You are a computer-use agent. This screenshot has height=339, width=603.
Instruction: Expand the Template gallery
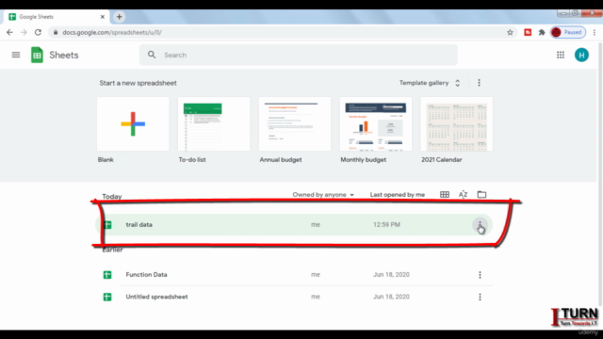(x=430, y=83)
